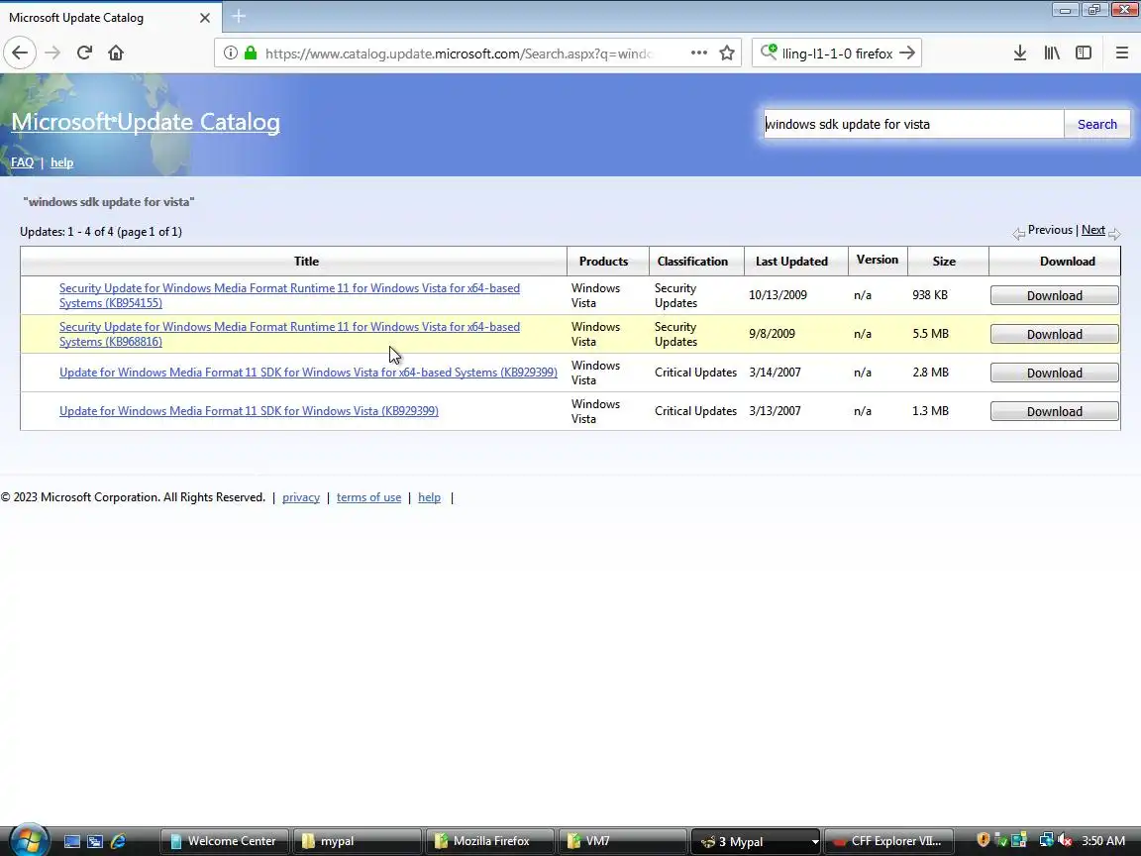Open the FAQ link
1141x856 pixels.
pos(23,162)
